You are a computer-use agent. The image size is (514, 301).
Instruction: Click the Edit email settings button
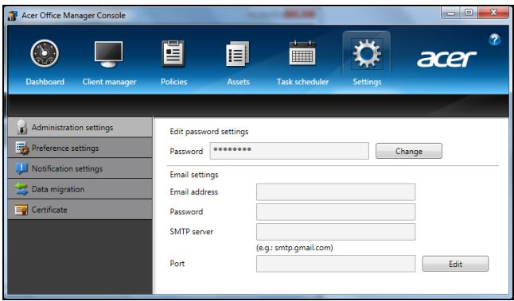[x=455, y=264]
